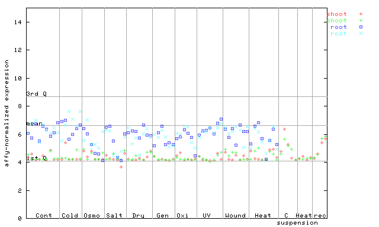The image size is (379, 227).
Task: Click the 'suspension' label below the axis
Action: (x=297, y=223)
